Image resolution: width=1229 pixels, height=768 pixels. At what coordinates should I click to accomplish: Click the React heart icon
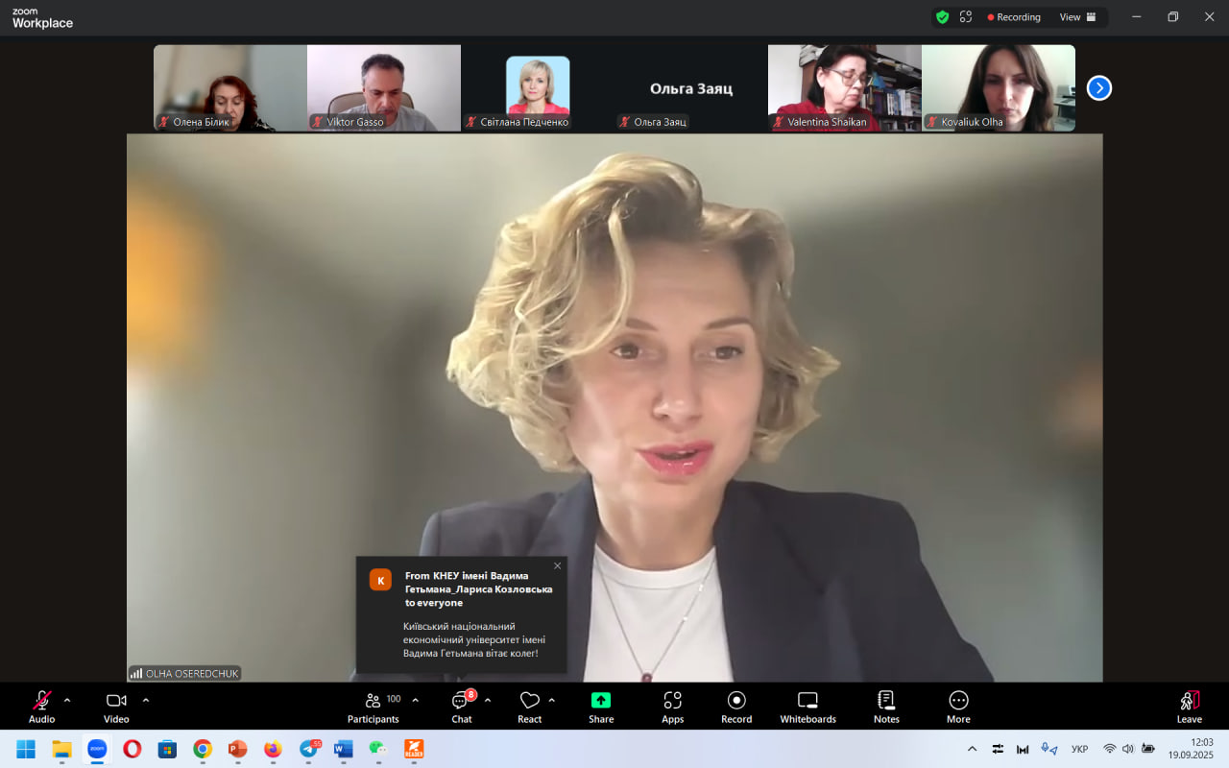(529, 701)
